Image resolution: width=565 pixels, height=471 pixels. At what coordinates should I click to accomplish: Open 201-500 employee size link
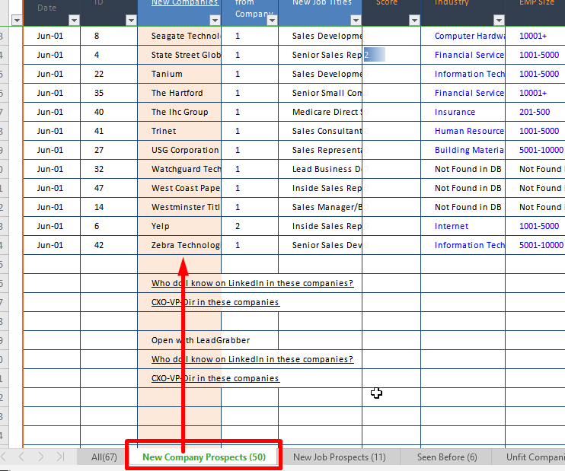click(x=535, y=112)
